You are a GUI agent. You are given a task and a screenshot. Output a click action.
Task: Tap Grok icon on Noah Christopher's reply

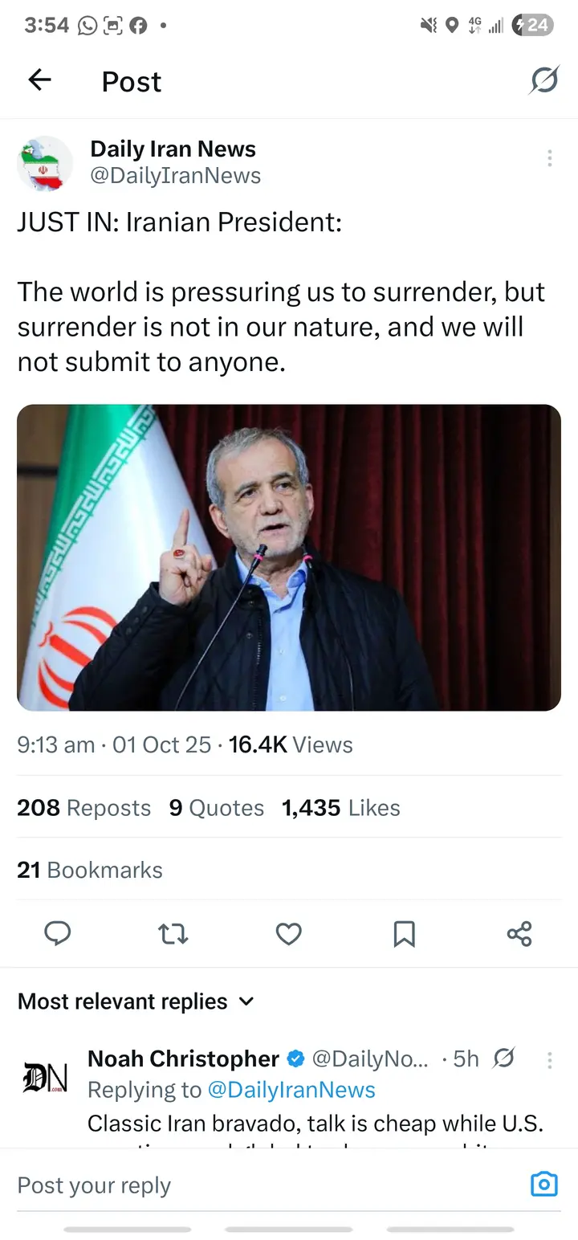pyautogui.click(x=504, y=1058)
